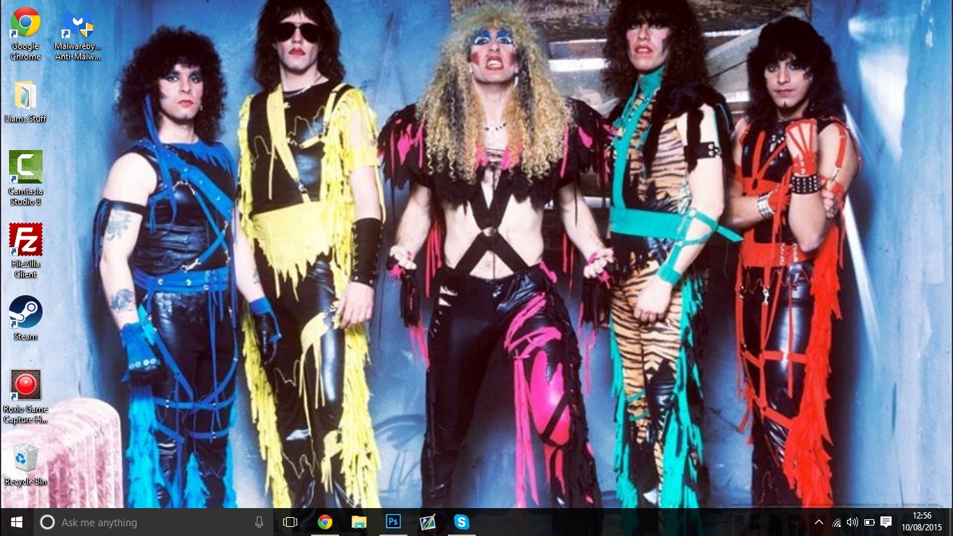Viewport: 953px width, 536px height.
Task: Select the Recycle Bin icon
Action: click(x=26, y=463)
